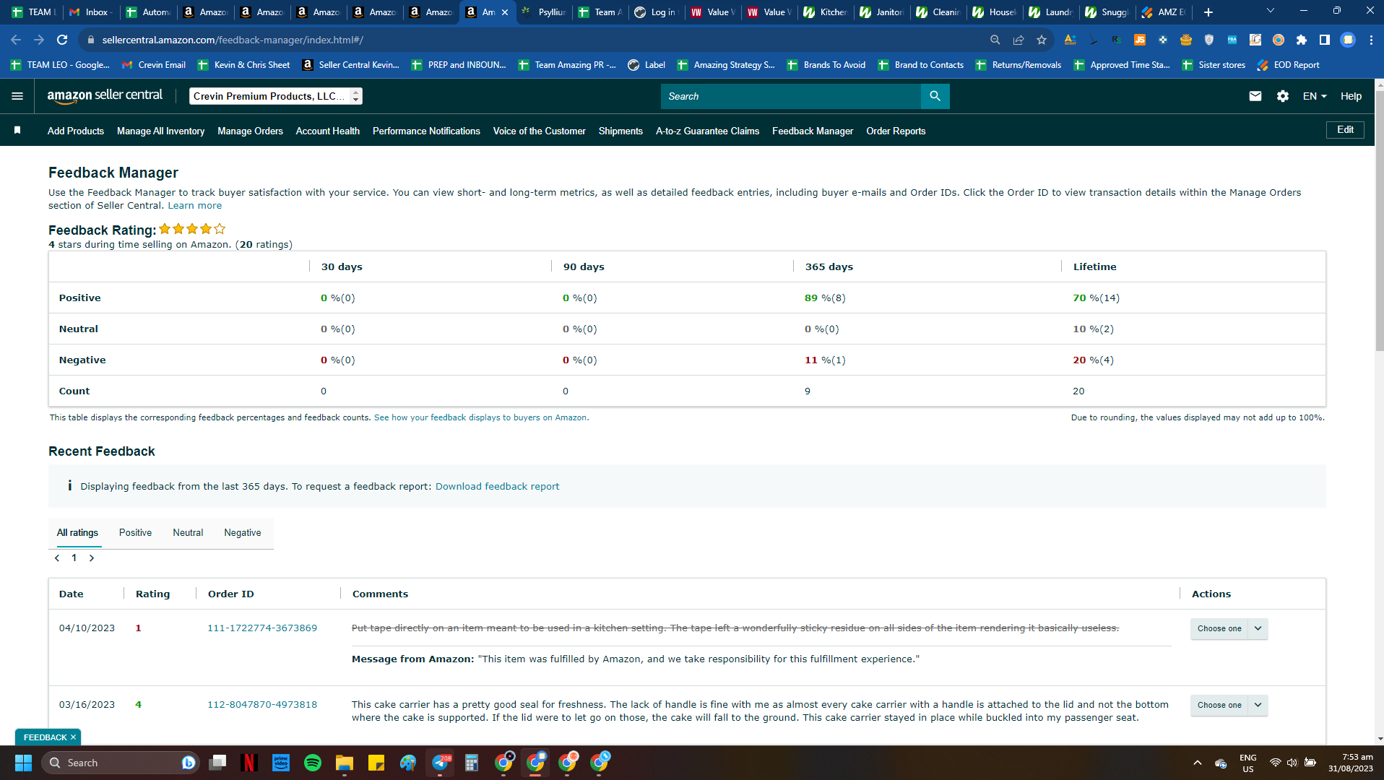Open the Crevin Email bookmark
The width and height of the screenshot is (1384, 780).
pos(154,65)
